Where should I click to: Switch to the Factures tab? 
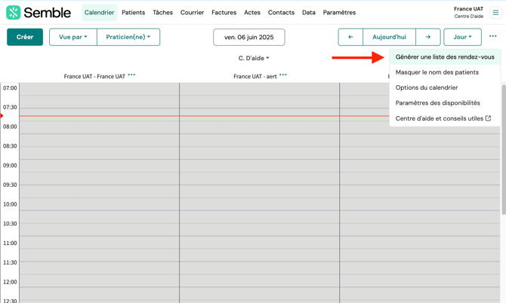coord(224,13)
